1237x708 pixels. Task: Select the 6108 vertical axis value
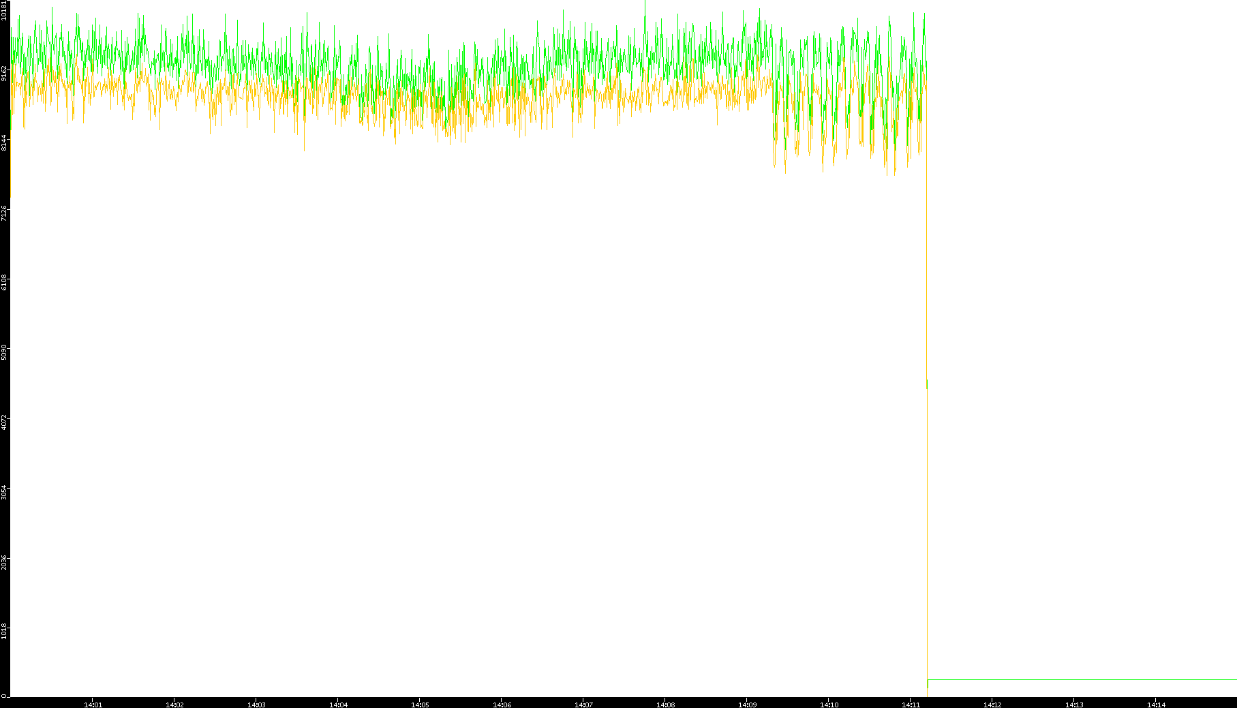(5, 281)
